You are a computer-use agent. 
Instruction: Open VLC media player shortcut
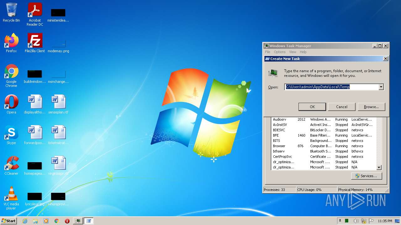pyautogui.click(x=11, y=198)
